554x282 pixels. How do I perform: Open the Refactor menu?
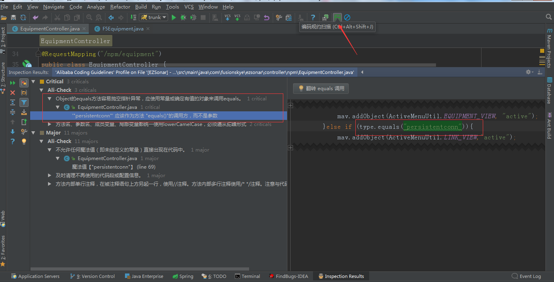click(x=120, y=7)
